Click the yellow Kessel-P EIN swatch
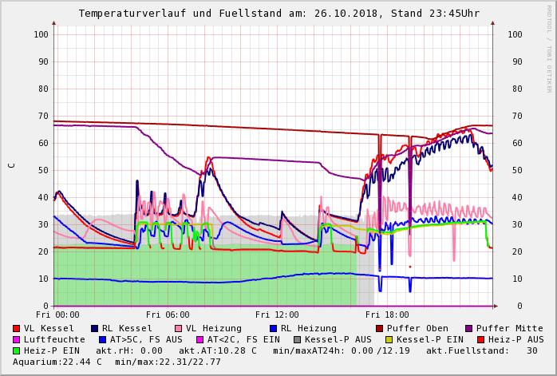 click(389, 339)
